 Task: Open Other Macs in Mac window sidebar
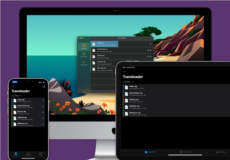[84, 54]
